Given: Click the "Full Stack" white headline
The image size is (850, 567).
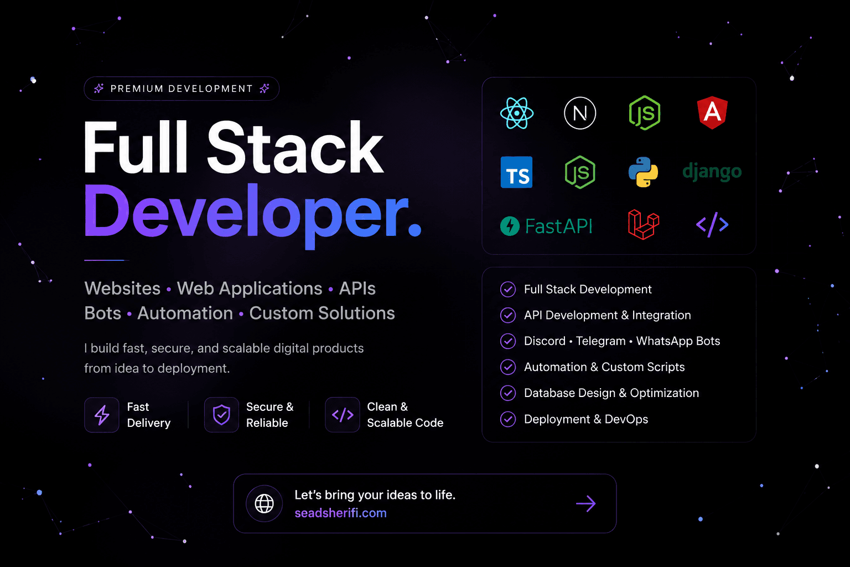Looking at the screenshot, I should (234, 148).
